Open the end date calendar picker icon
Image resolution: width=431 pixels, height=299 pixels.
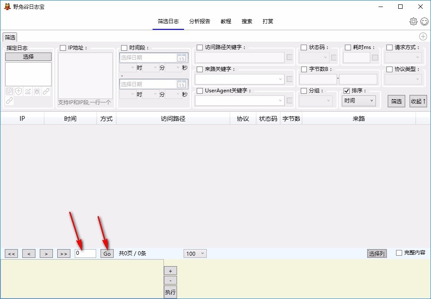[181, 84]
